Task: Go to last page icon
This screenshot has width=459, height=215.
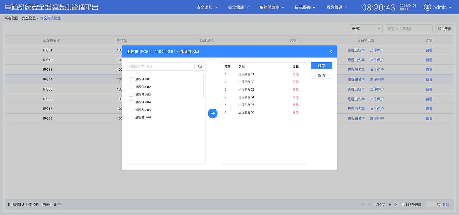Action: [396, 205]
